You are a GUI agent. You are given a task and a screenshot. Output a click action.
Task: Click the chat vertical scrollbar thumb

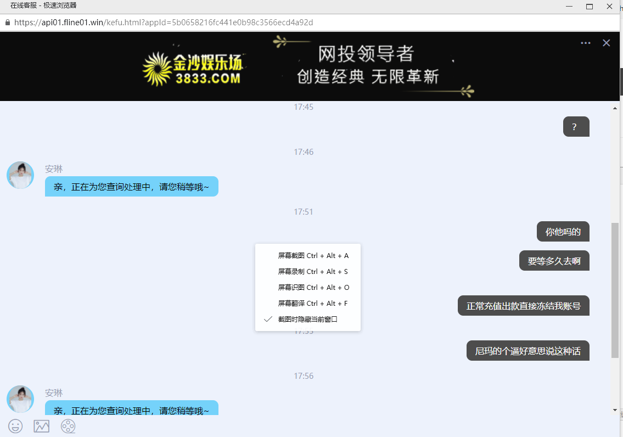(615, 290)
